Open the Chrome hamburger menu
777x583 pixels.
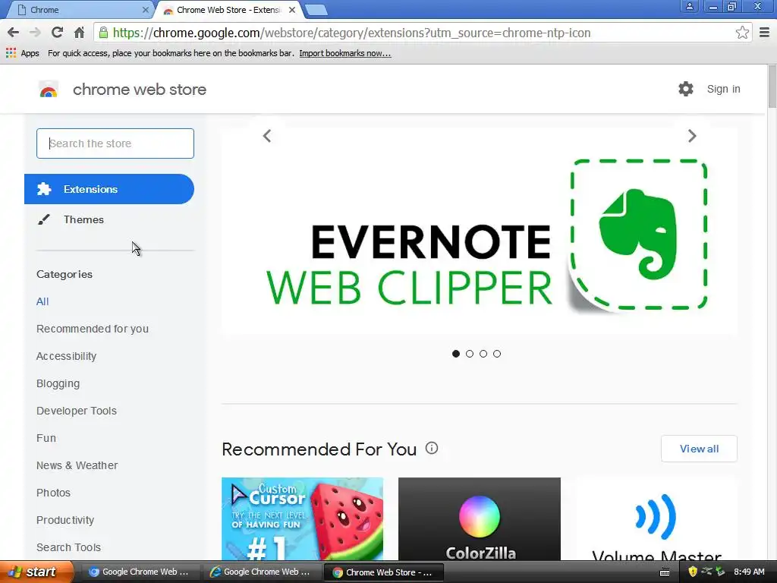tap(765, 33)
